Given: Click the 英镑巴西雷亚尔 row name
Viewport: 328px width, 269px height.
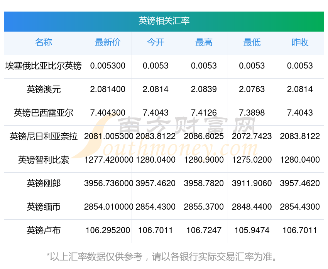Looking at the screenshot, I should 44,113.
